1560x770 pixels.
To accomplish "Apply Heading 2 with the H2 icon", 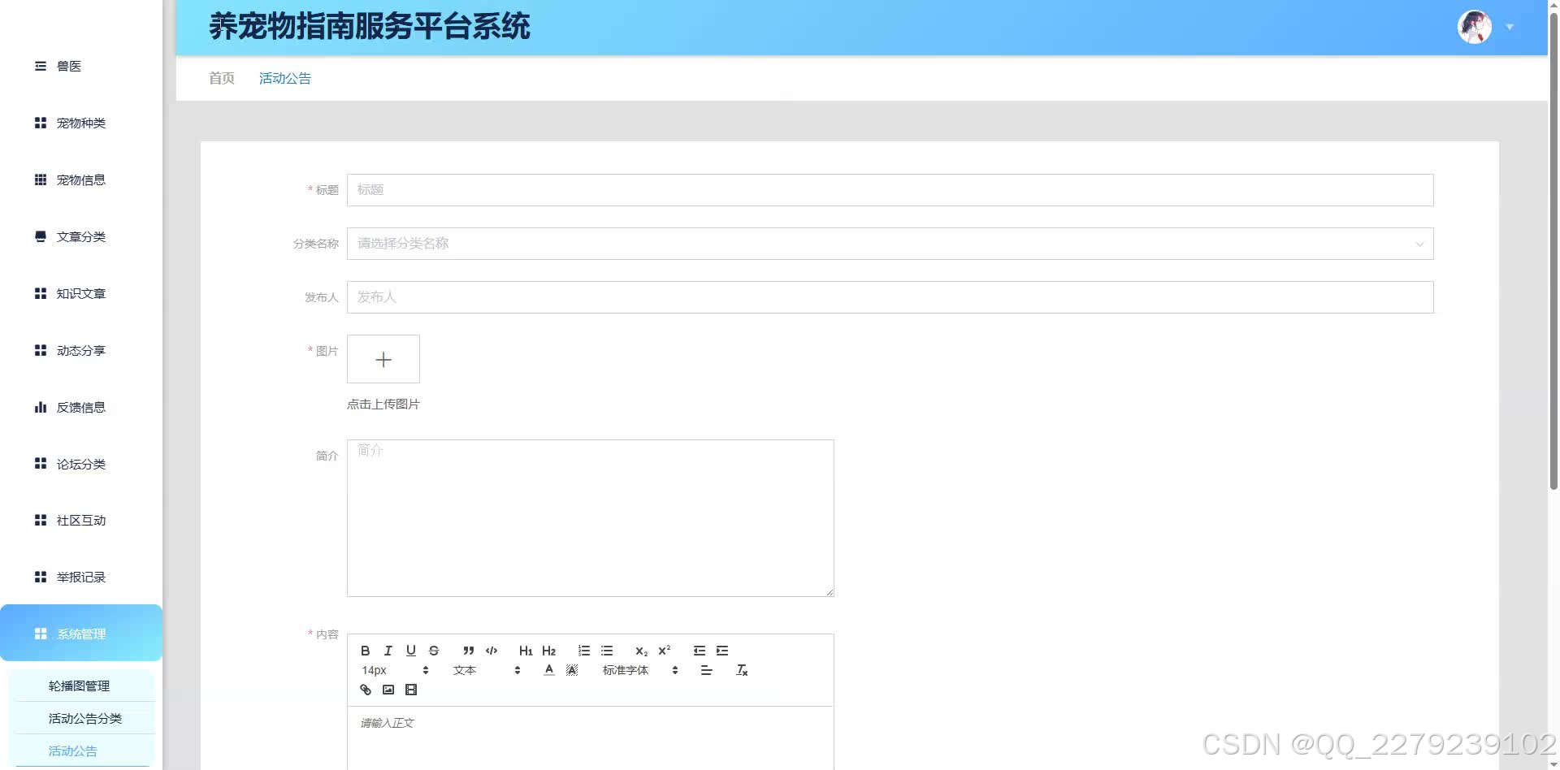I will 548,651.
